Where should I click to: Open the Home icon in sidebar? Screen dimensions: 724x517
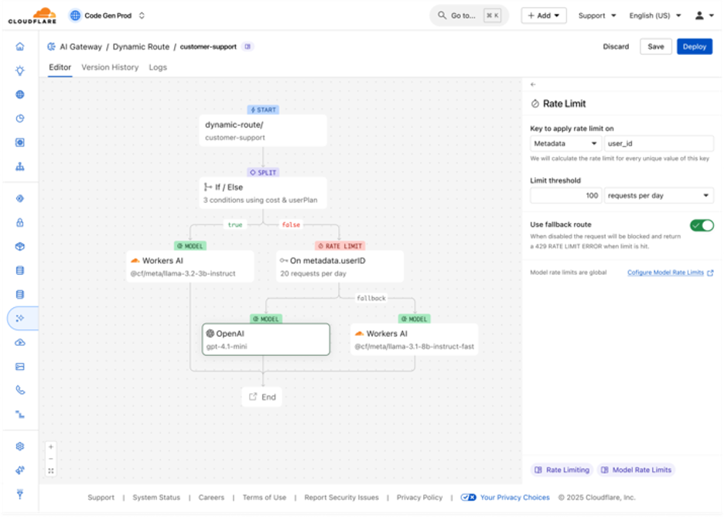[x=20, y=46]
